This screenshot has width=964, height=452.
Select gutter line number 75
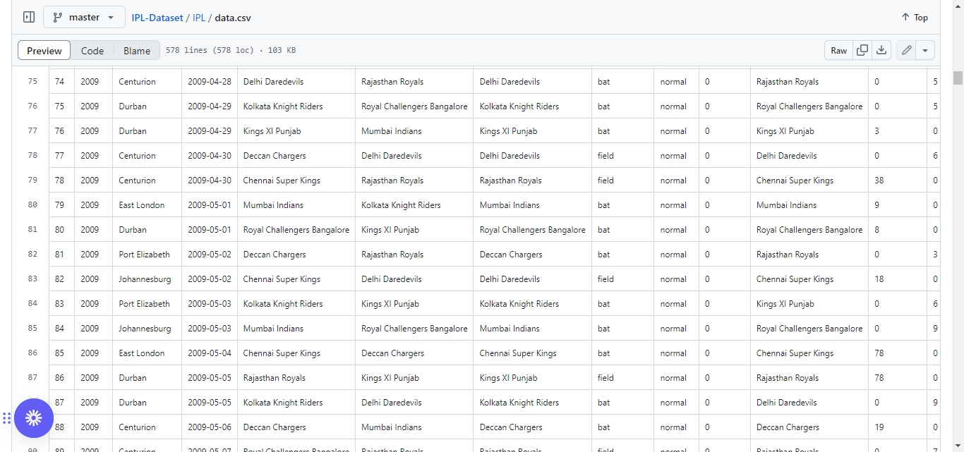click(x=32, y=82)
